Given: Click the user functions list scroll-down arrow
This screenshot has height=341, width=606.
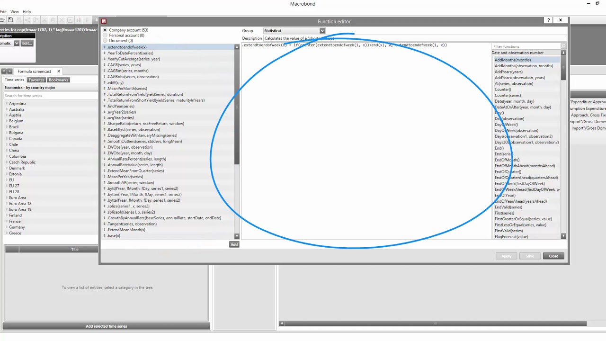Looking at the screenshot, I should (x=237, y=236).
